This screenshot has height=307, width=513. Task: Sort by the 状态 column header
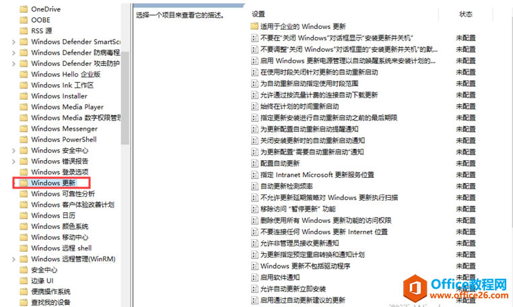tap(466, 14)
